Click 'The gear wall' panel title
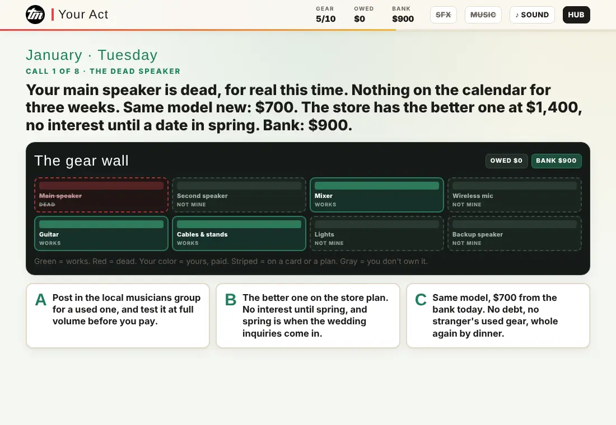This screenshot has width=616, height=425. 81,161
